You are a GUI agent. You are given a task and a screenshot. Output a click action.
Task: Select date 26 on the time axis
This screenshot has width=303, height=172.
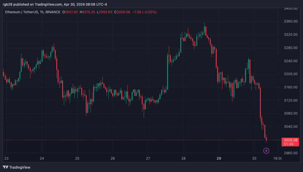click(113, 159)
